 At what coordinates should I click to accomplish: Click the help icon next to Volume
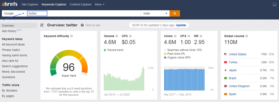117,36
